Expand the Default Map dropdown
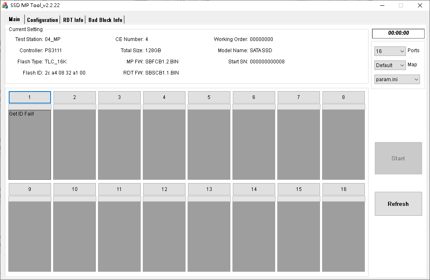Viewport: 430px width, 280px height. [390, 65]
